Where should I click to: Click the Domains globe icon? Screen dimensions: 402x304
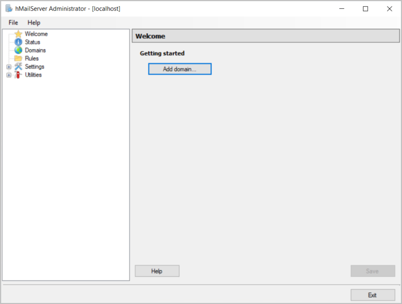click(x=18, y=50)
